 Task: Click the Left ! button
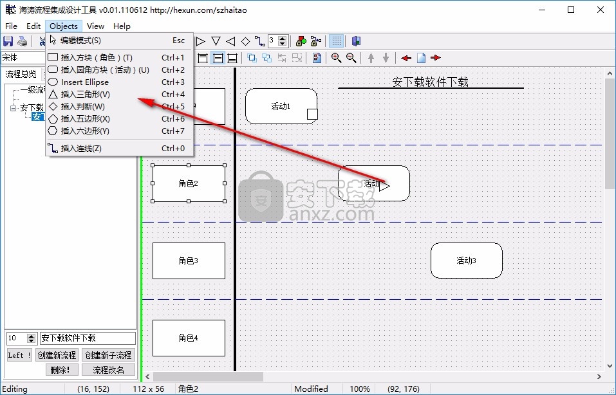[19, 355]
